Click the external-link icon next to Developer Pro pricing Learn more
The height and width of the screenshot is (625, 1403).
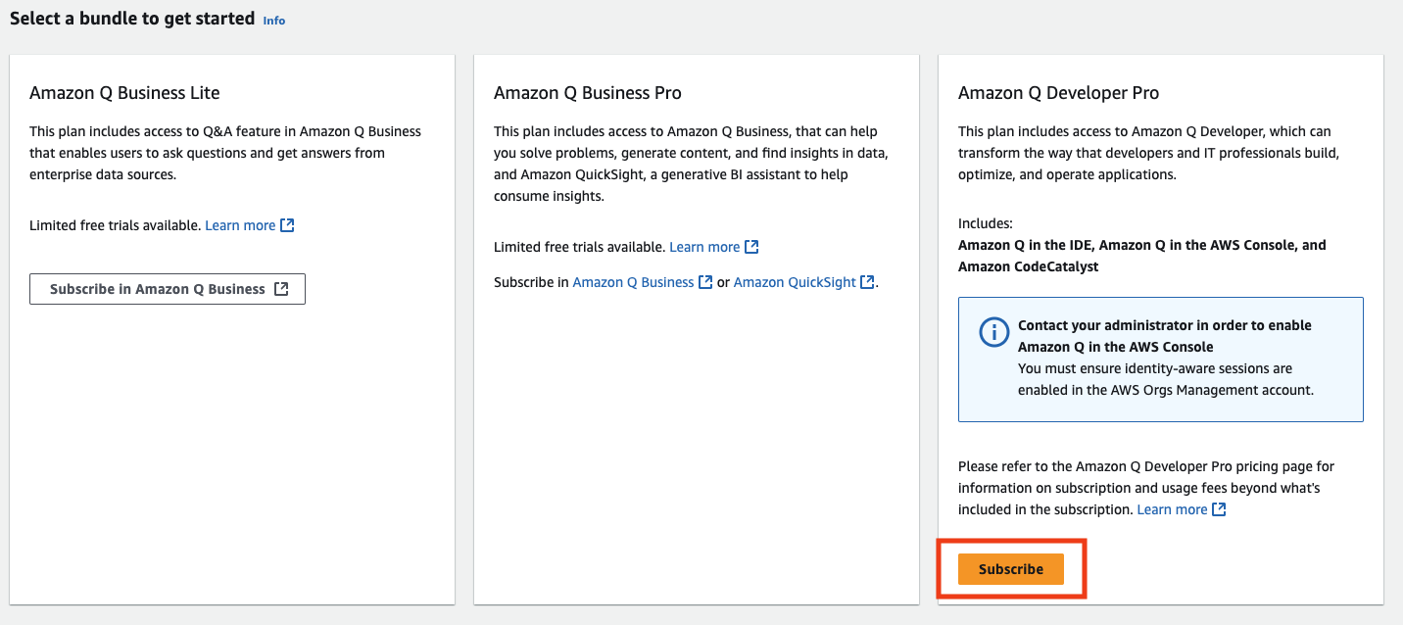pyautogui.click(x=1218, y=508)
